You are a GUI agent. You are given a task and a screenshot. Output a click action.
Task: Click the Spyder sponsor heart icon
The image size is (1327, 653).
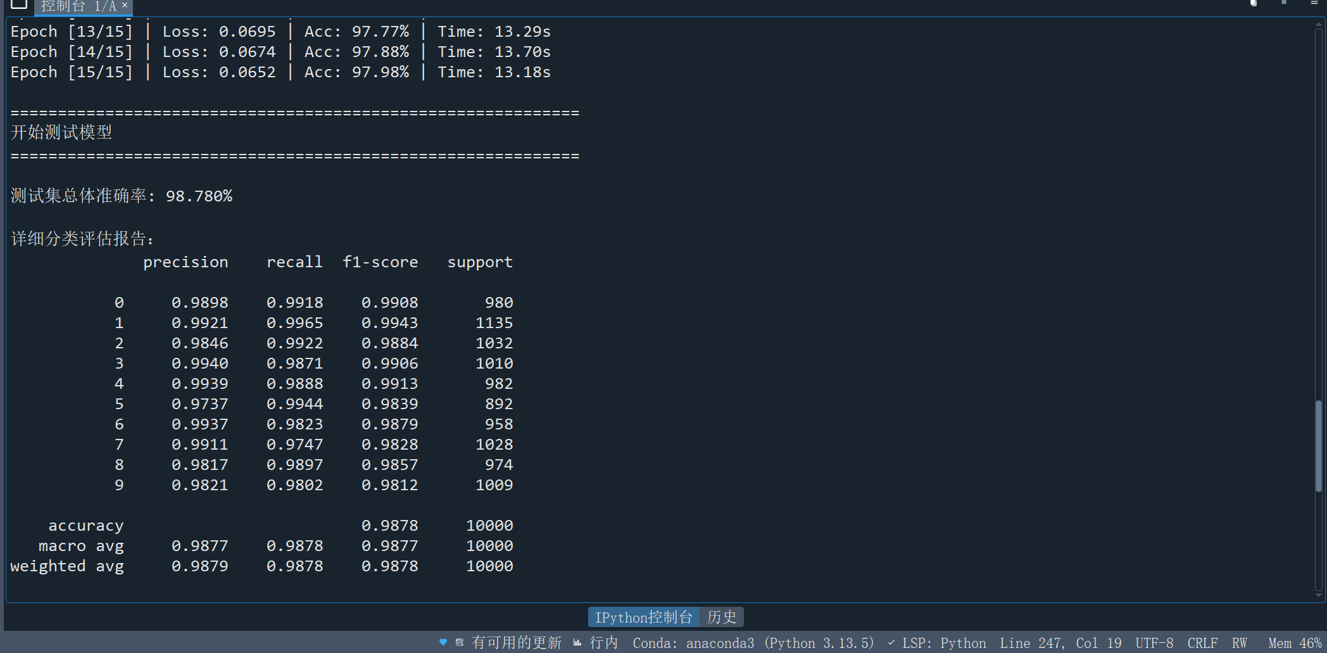[x=443, y=642]
